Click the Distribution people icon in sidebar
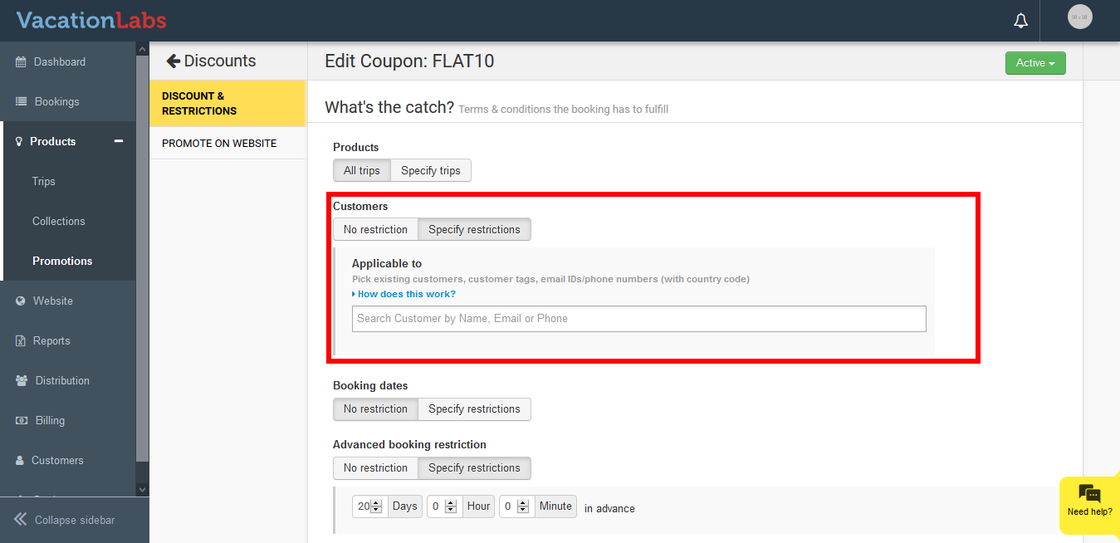The width and height of the screenshot is (1120, 543). click(x=22, y=381)
